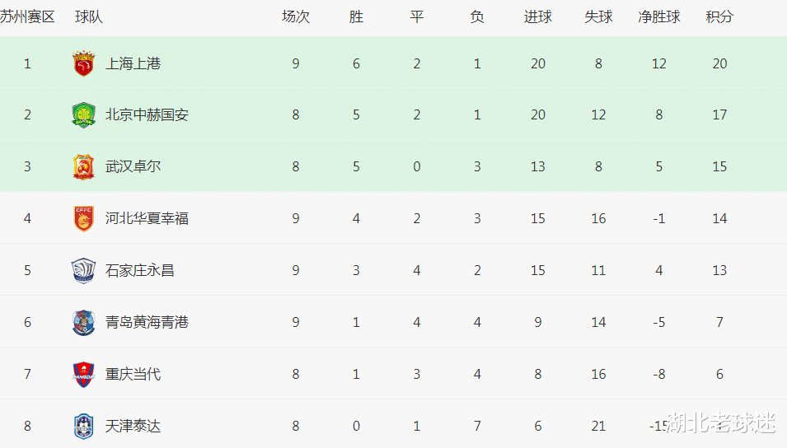Image resolution: width=787 pixels, height=448 pixels.
Task: Click the 武汉卓尔 team name
Action: pyautogui.click(x=133, y=166)
